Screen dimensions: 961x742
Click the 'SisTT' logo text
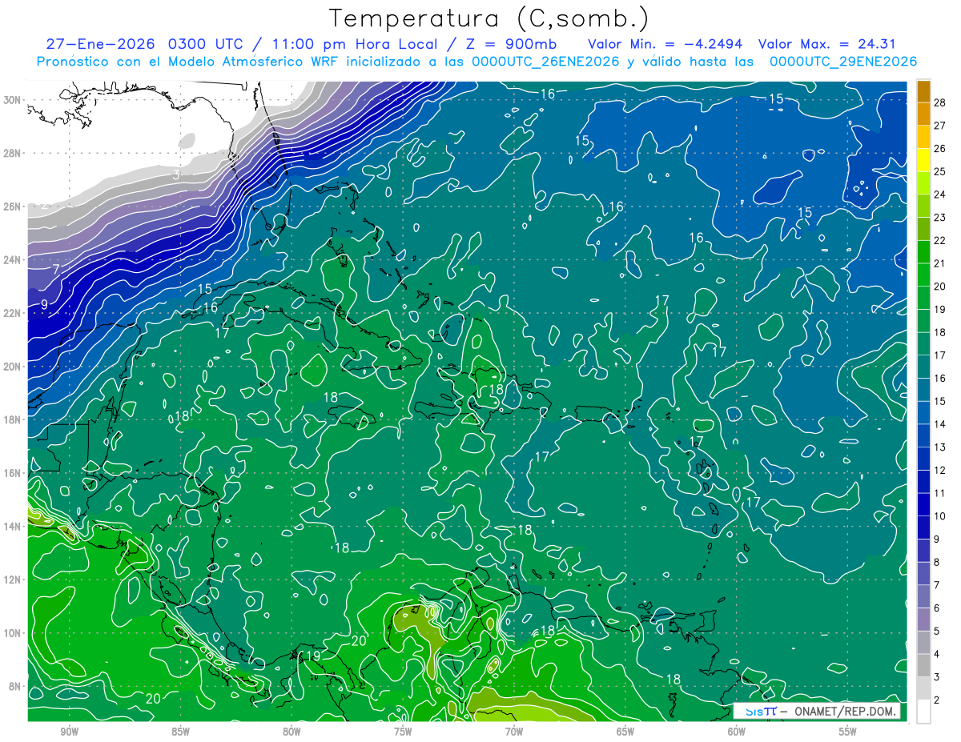[762, 711]
